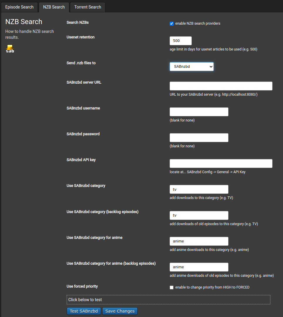Screen dimensions: 283x317
Task: Click the 'Search NZBs' label
Action: (78, 22)
